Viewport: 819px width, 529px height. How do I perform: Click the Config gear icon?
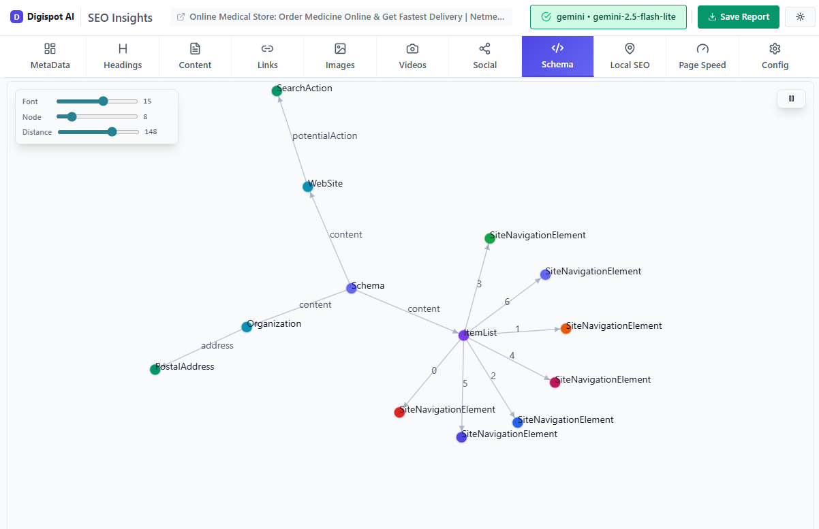pyautogui.click(x=775, y=49)
